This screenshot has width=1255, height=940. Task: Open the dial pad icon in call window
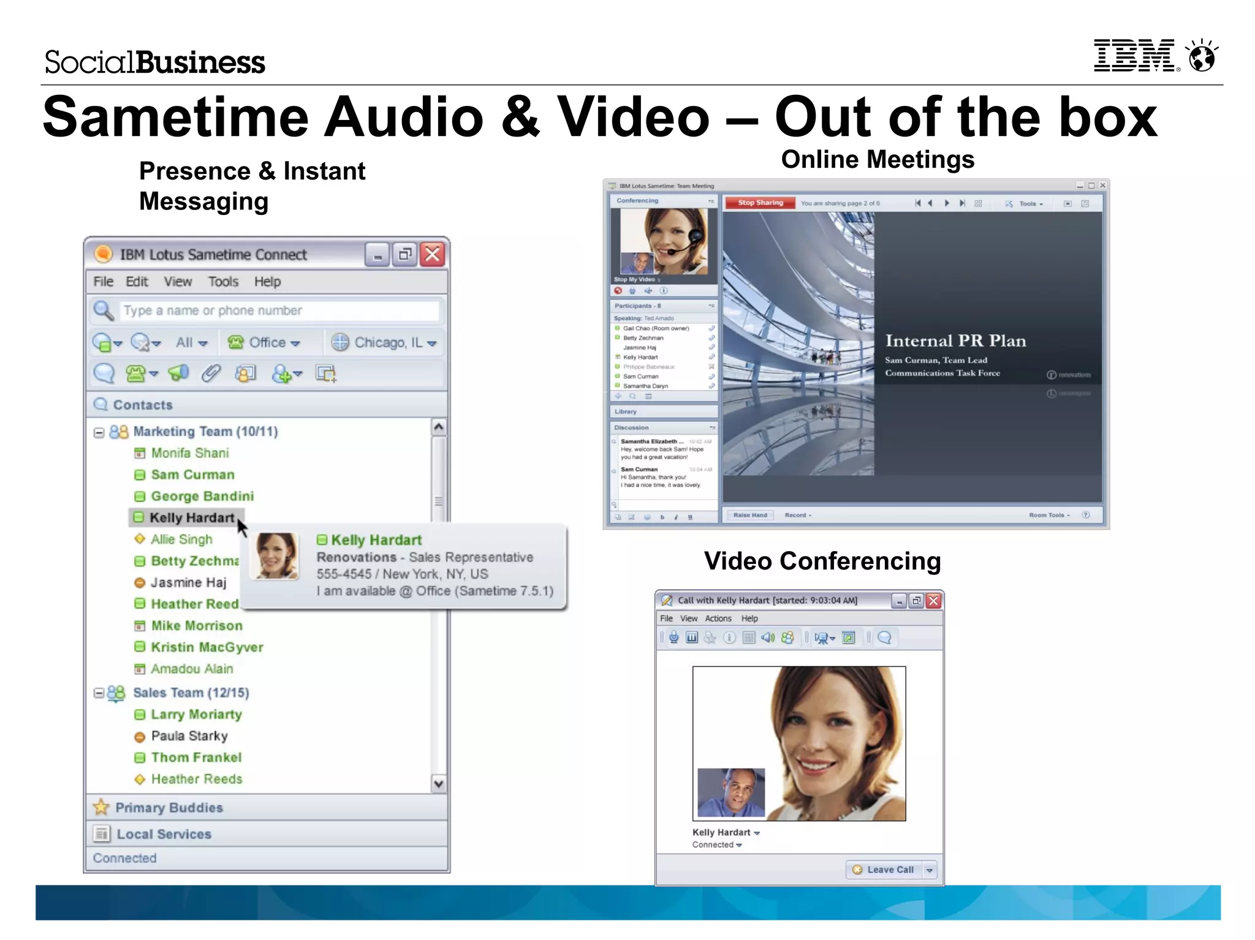[x=748, y=637]
